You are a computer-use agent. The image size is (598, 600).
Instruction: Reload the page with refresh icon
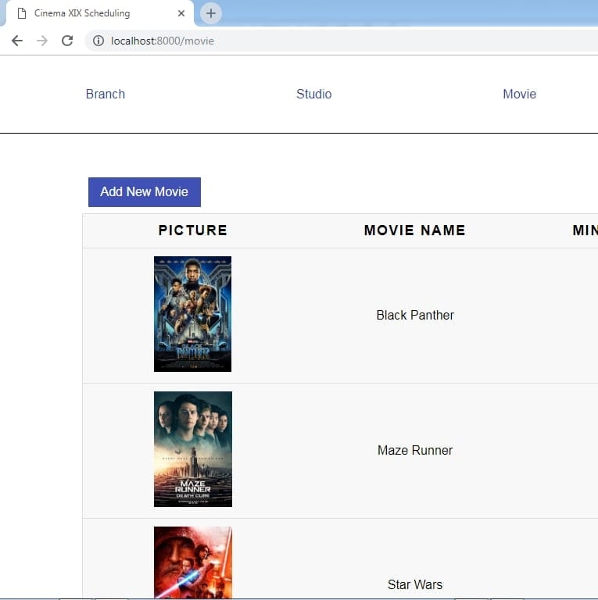67,41
